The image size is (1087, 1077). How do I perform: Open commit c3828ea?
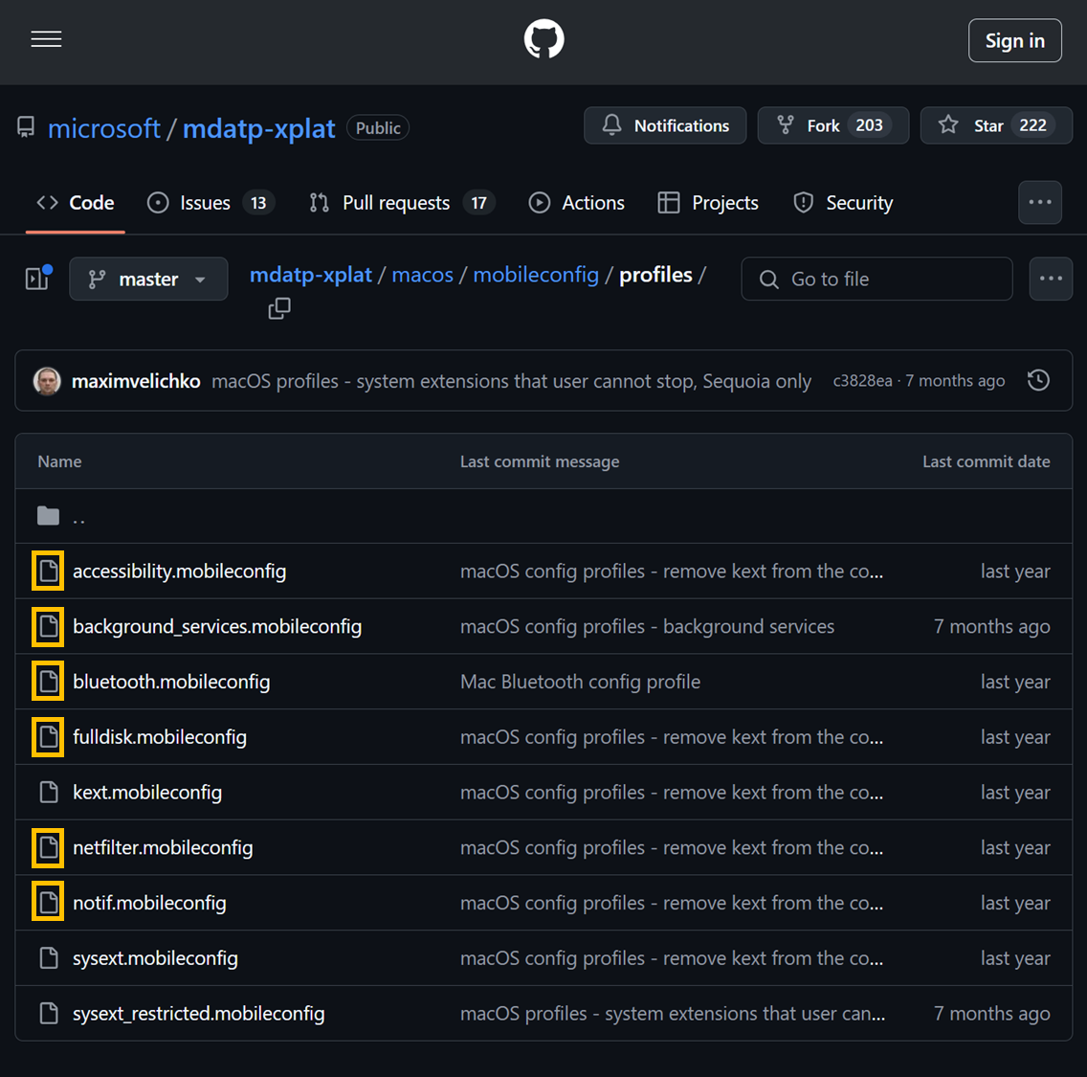click(862, 381)
